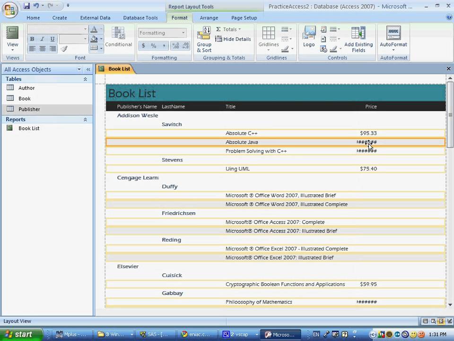Click Add Existing Fields
454x341 pixels.
click(x=358, y=39)
